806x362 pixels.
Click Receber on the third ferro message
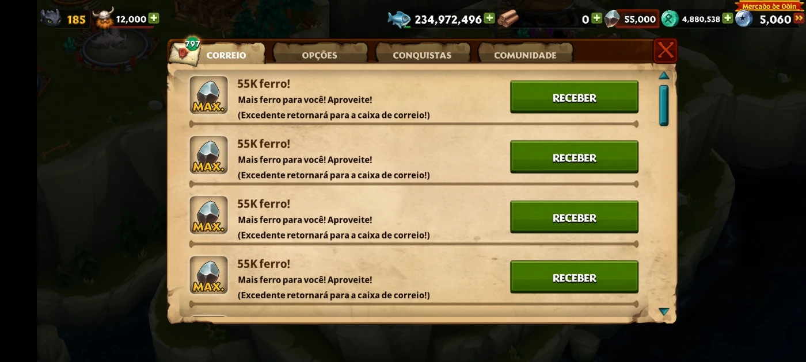pos(574,218)
